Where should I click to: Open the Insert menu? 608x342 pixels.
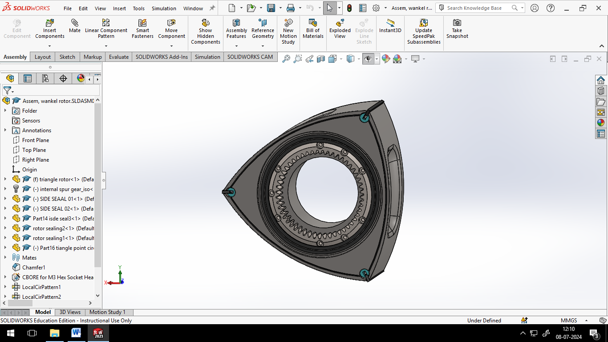coord(119,8)
